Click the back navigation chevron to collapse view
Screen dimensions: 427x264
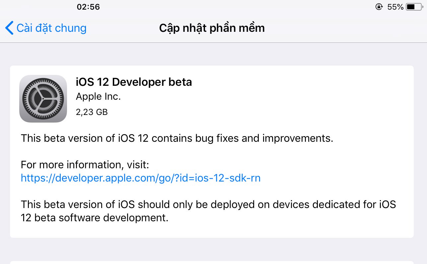click(x=9, y=28)
